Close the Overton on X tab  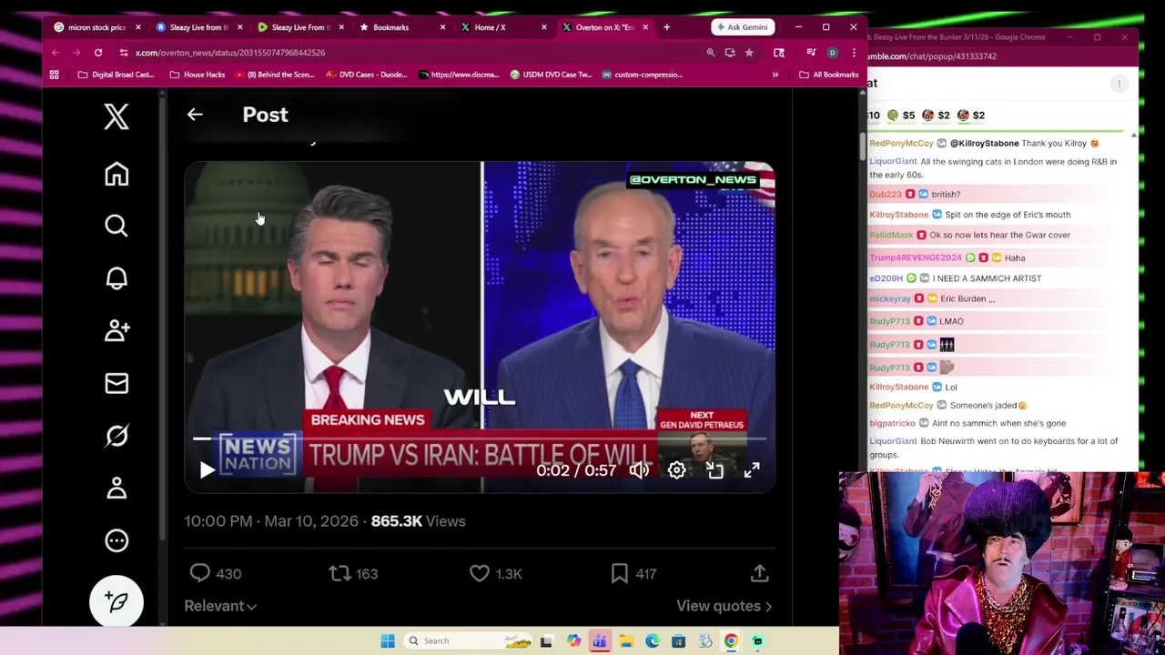click(645, 27)
